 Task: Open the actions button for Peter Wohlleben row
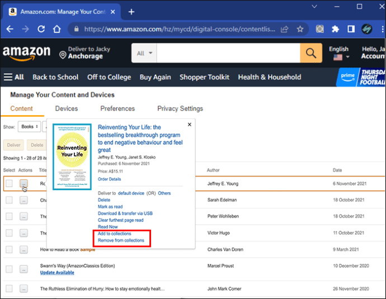tap(23, 216)
